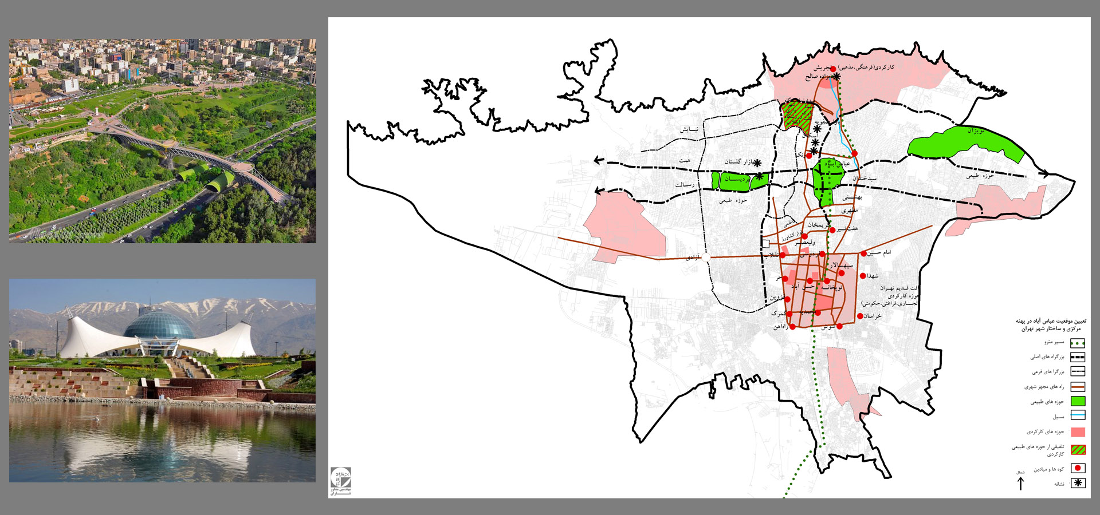This screenshot has height=515, width=1100.
Task: Click the 'بزرگراه های اصلی' legend label
Action: [1047, 357]
